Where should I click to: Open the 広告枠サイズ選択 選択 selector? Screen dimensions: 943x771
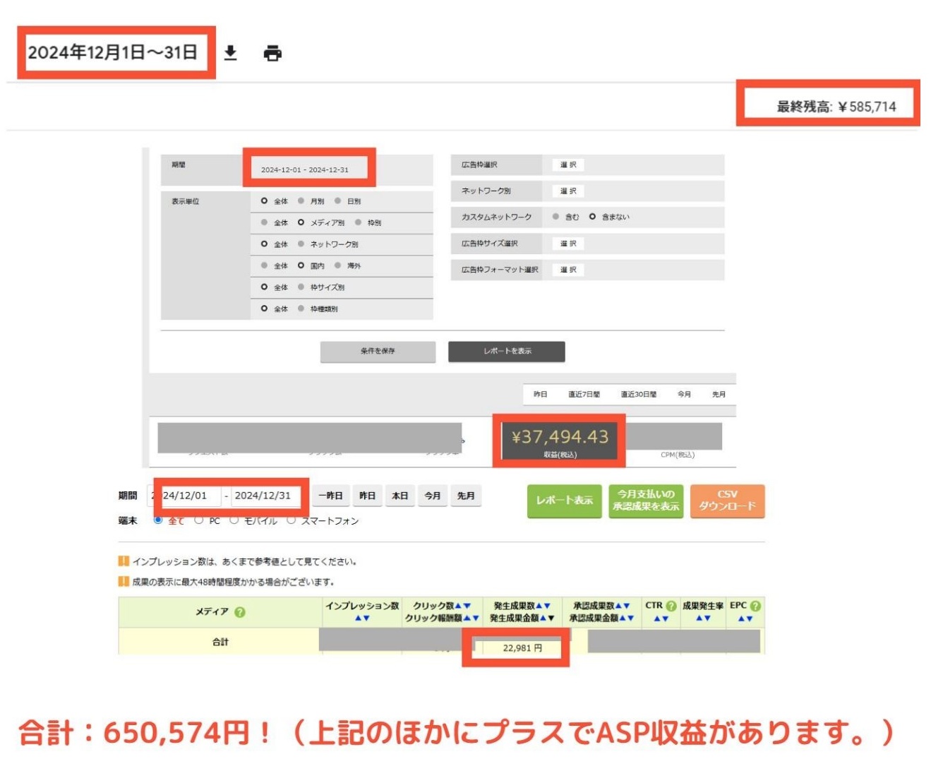(568, 244)
